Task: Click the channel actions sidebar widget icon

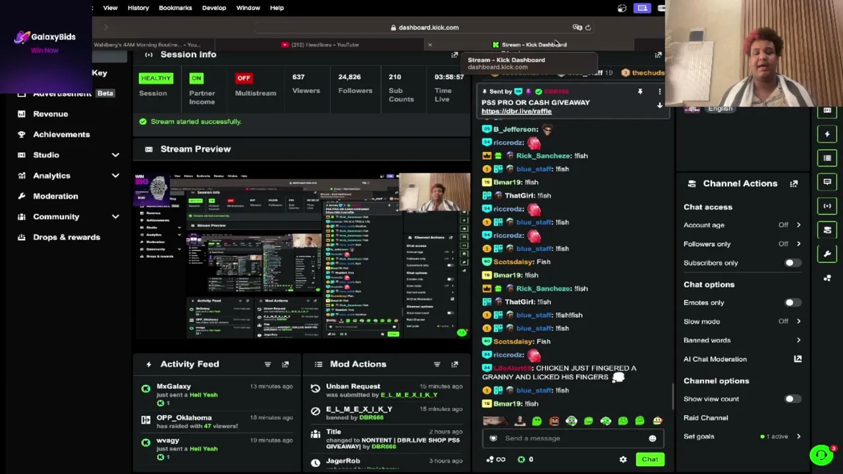Action: 827,230
